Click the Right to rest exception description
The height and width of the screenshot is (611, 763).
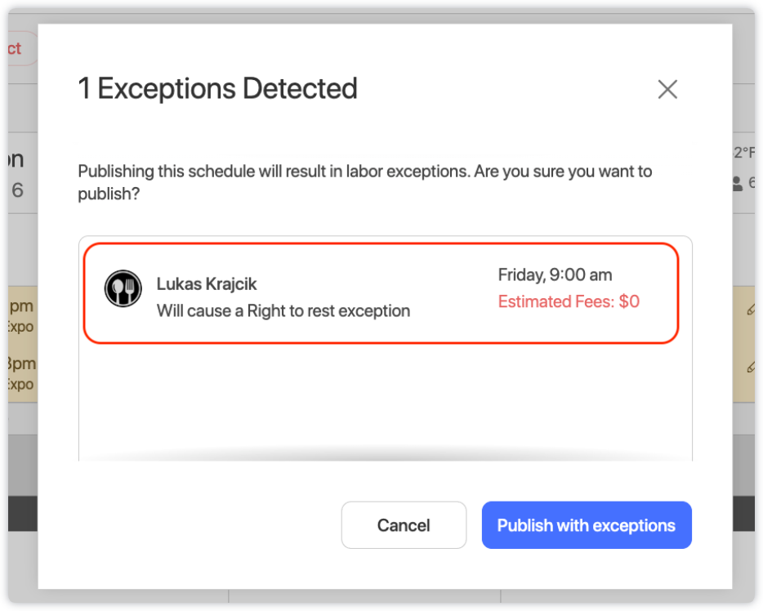point(283,311)
